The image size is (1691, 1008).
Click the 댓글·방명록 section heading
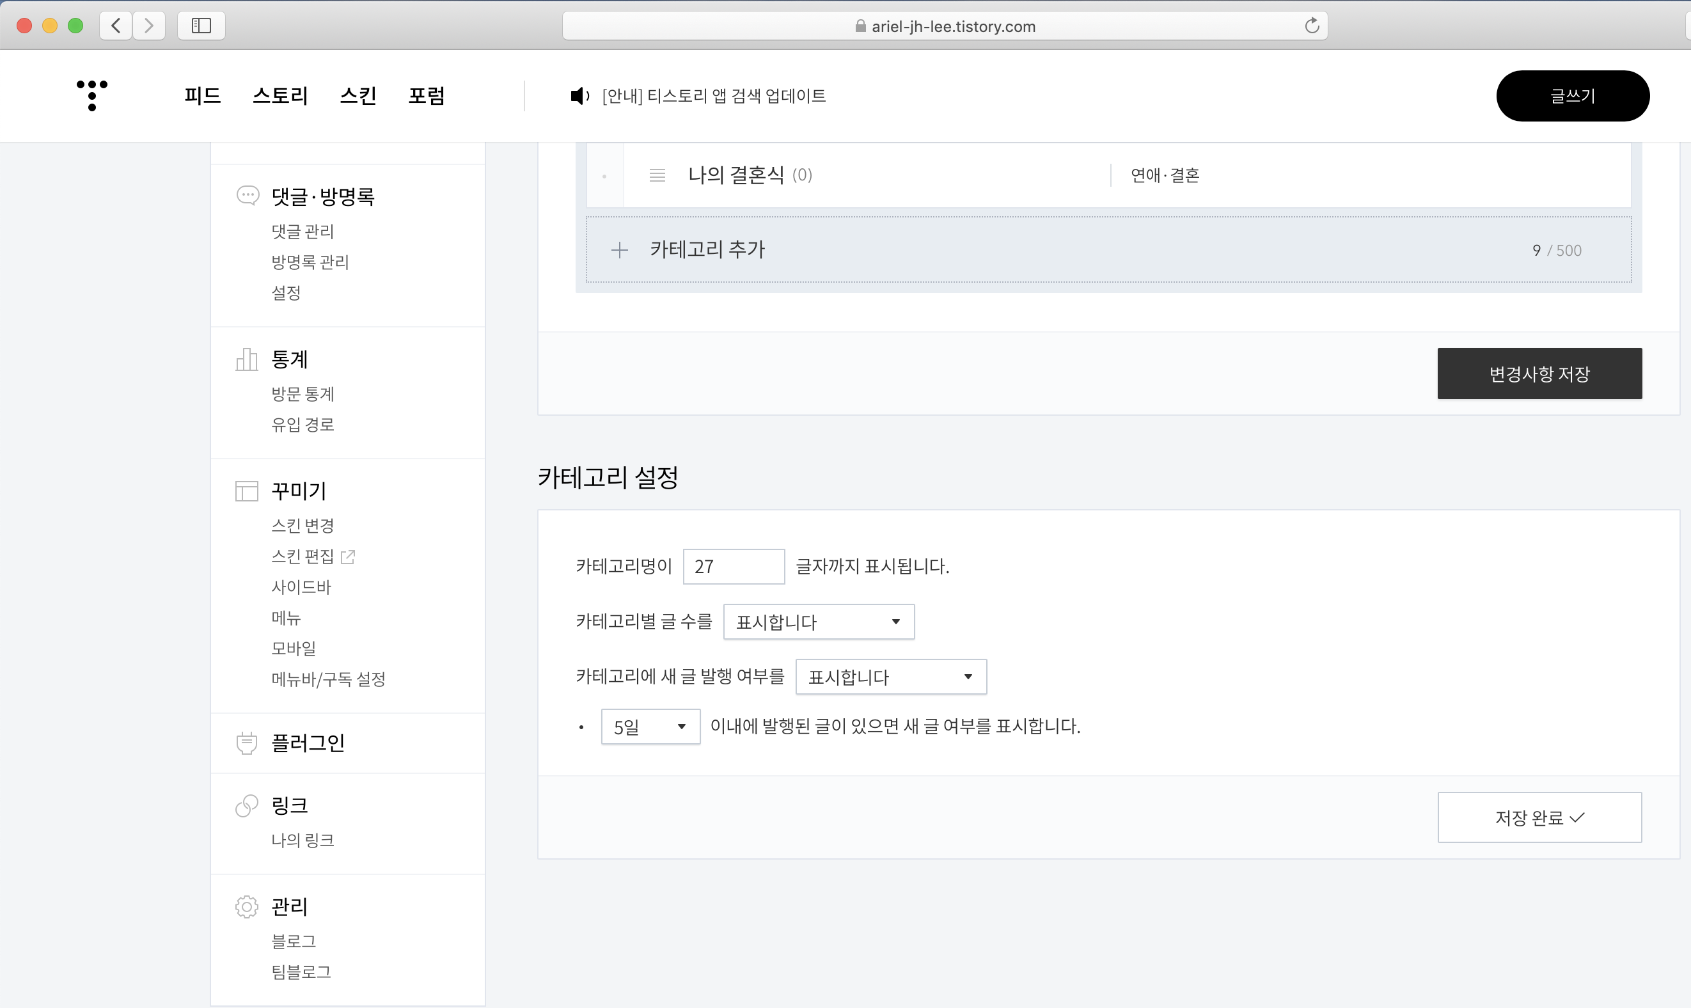(322, 196)
